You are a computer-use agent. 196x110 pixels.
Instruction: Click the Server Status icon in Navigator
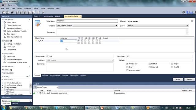[5, 22]
